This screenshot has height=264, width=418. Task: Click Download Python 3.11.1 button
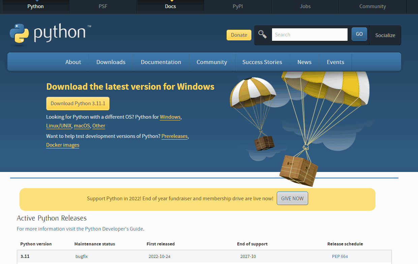coord(78,104)
